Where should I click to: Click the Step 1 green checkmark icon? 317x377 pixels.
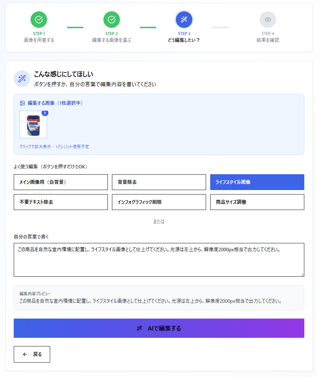pos(39,20)
